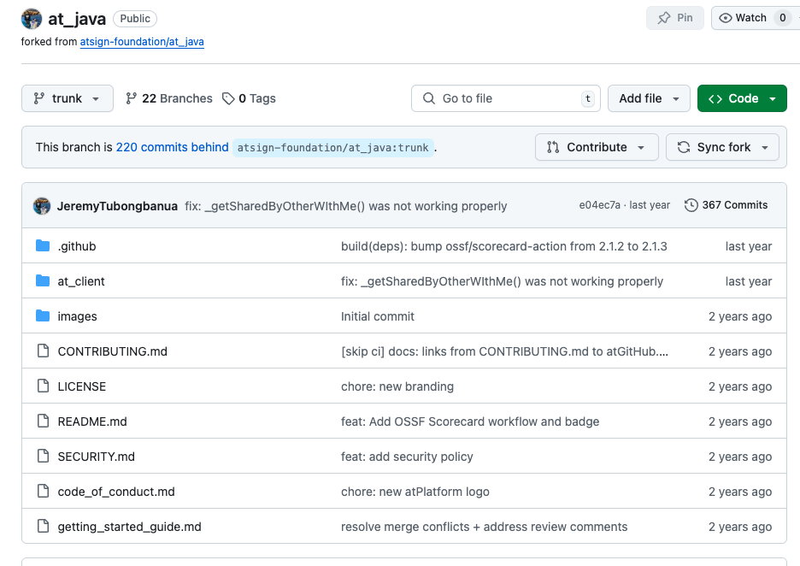This screenshot has width=800, height=566.
Task: Open the LICENSE file
Action: (82, 386)
